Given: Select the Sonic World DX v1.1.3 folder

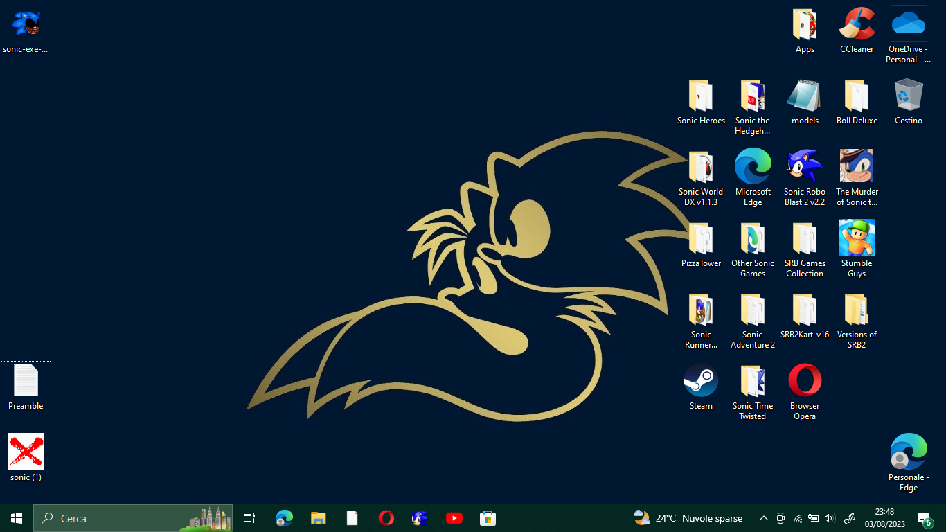Looking at the screenshot, I should click(701, 179).
